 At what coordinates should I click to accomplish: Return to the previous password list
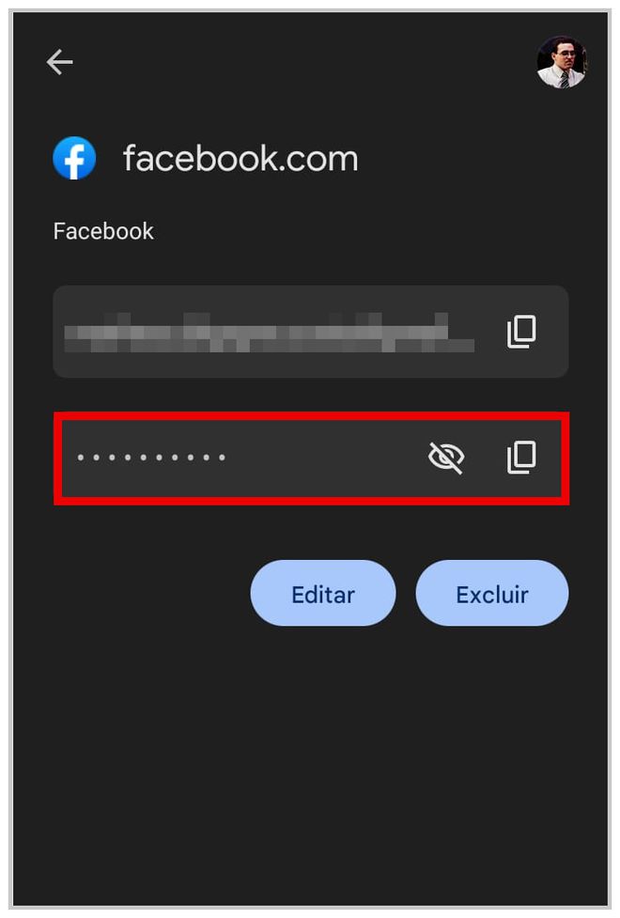(x=60, y=62)
